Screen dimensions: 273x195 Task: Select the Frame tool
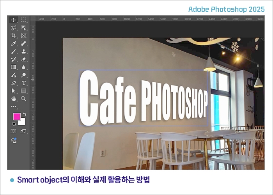pyautogui.click(x=23, y=35)
